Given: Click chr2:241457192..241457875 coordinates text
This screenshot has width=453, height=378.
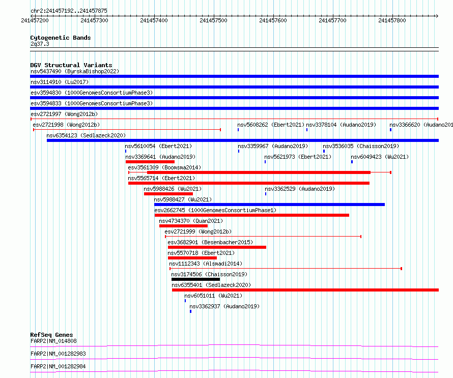Looking at the screenshot, I should tap(69, 11).
